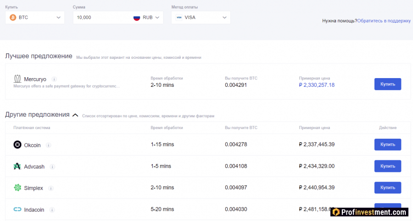Click Okcoin price ₽ 2,337,445.39
The image size is (413, 221).
tap(317, 144)
